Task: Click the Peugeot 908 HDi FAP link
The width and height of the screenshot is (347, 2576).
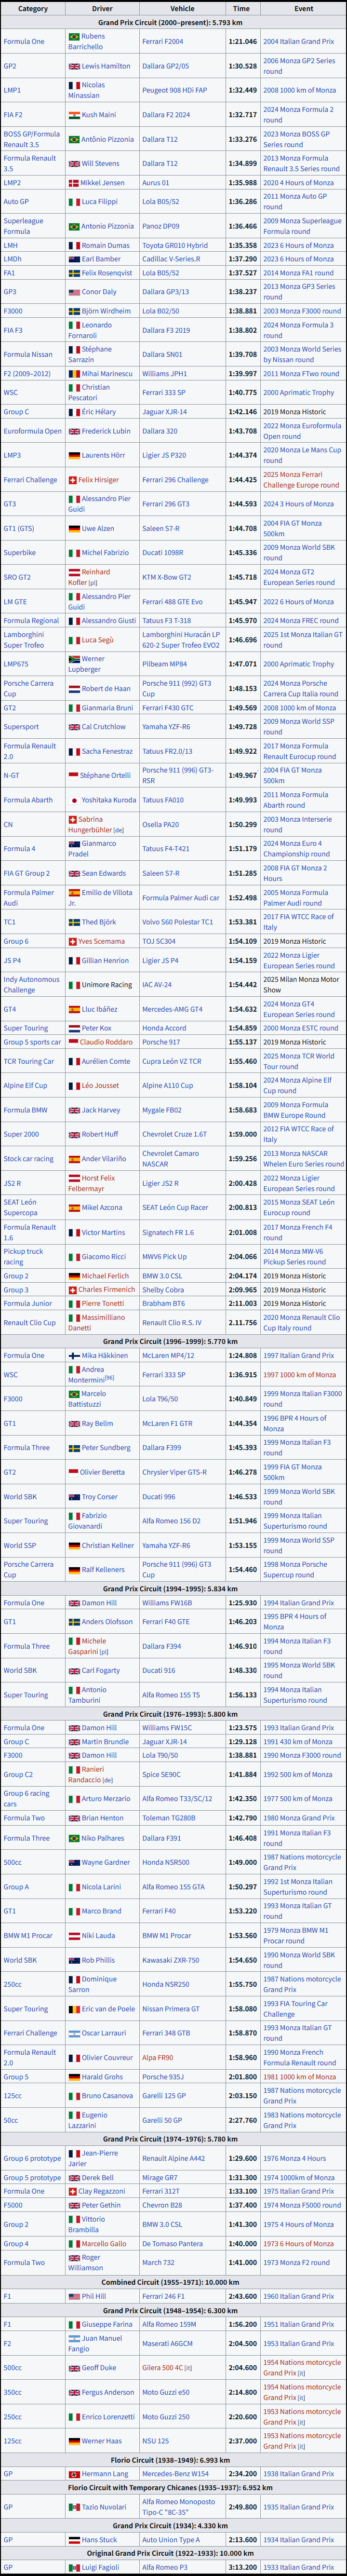Action: (x=174, y=90)
